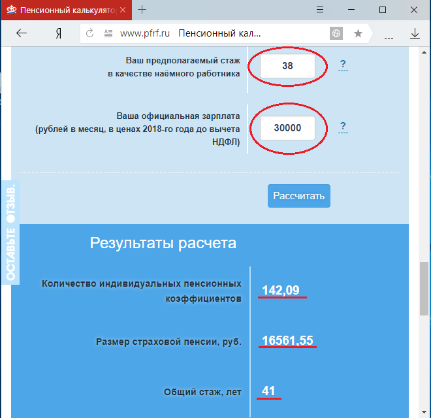Screen dimensions: 431x418
Task: Click the scroll down arrow
Action: tap(424, 412)
